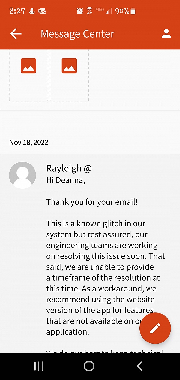
Task: Open the profile icon in the header
Action: 166,34
